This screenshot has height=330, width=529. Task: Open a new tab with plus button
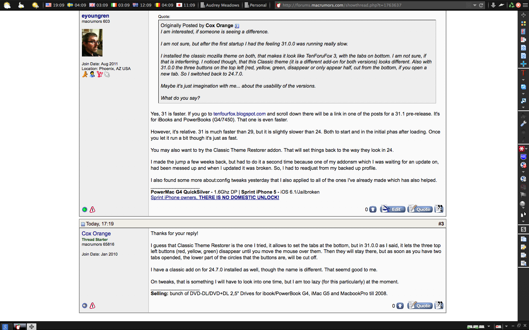pos(32,326)
